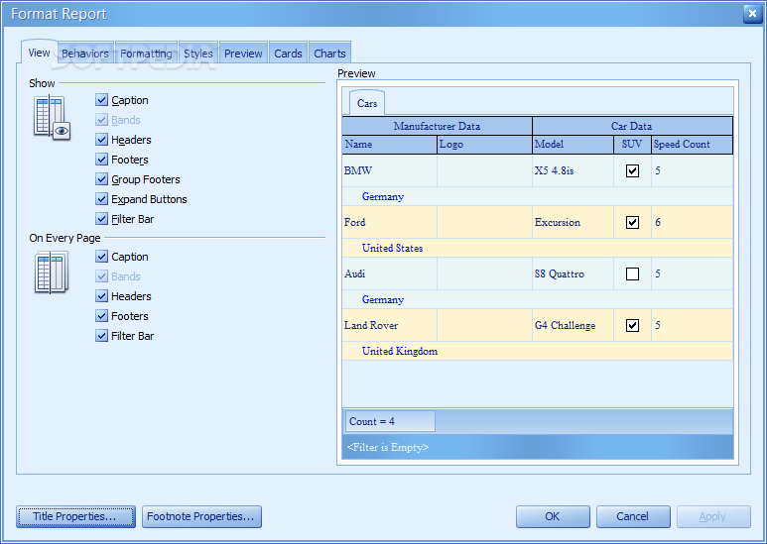Screen dimensions: 767x544
Task: Open Title Properties dialog
Action: click(75, 516)
